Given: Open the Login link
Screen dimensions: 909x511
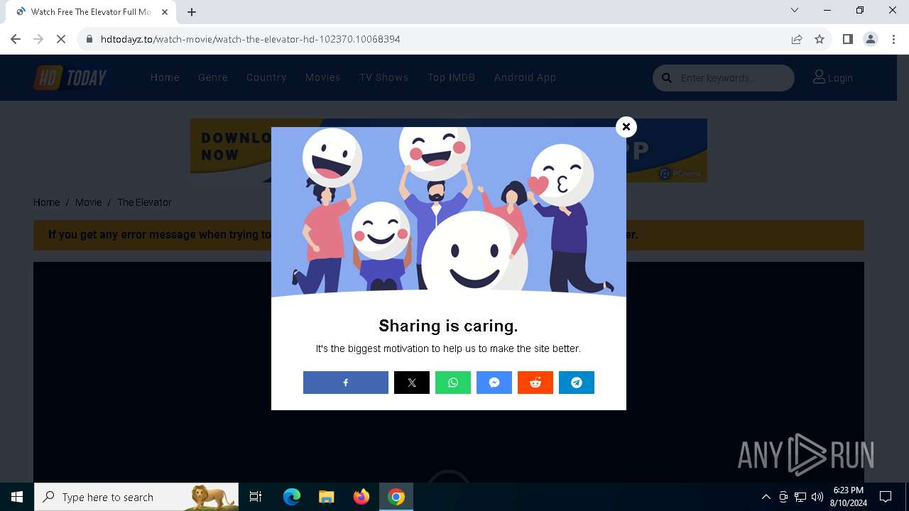Looking at the screenshot, I should [x=833, y=77].
